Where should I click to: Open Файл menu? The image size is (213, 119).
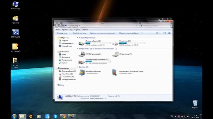tap(58, 30)
